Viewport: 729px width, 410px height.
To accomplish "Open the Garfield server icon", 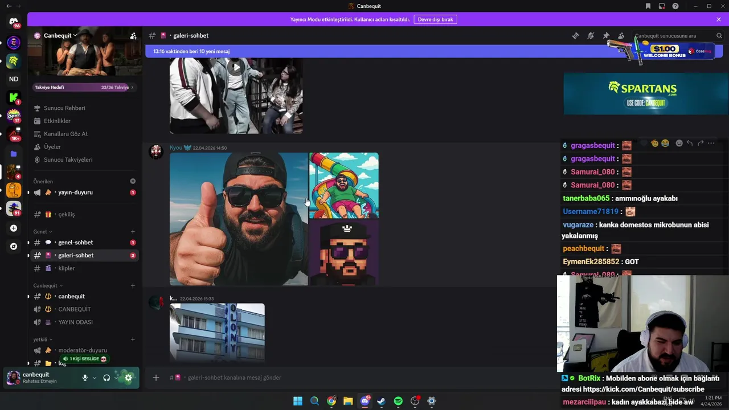I will pos(14,190).
